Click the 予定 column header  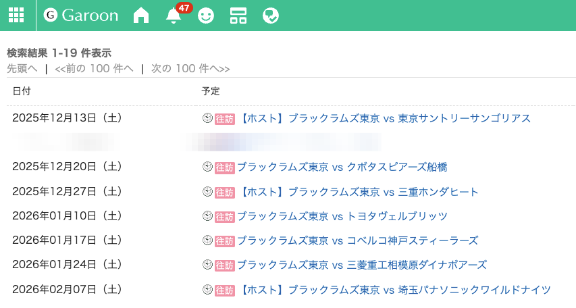point(211,91)
